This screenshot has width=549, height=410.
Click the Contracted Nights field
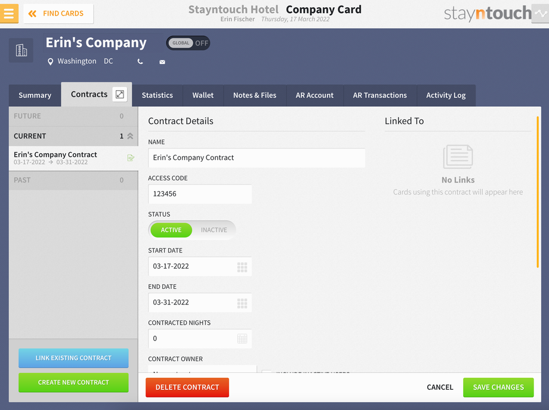200,338
